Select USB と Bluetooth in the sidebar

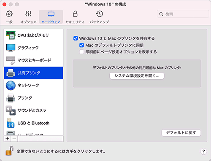[34, 123]
